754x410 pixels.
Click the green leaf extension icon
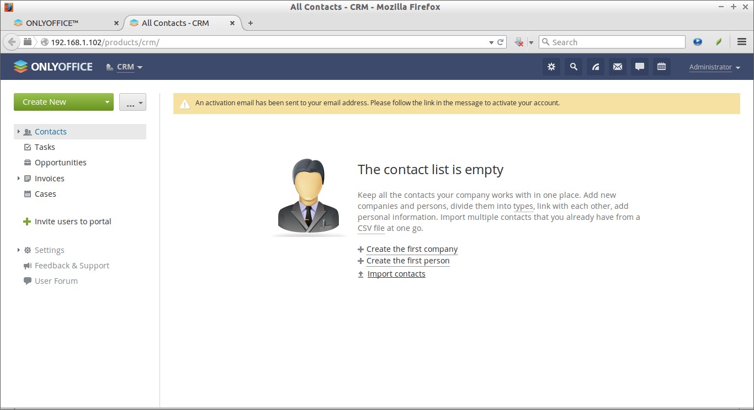[719, 42]
